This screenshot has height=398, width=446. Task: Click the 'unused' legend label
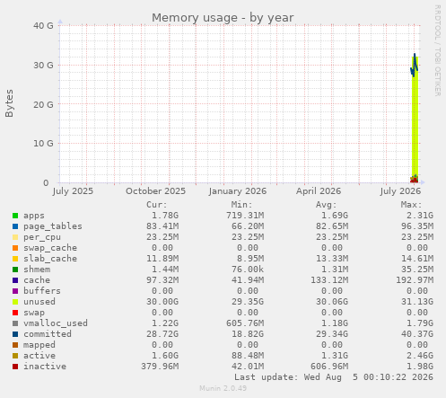[39, 302]
